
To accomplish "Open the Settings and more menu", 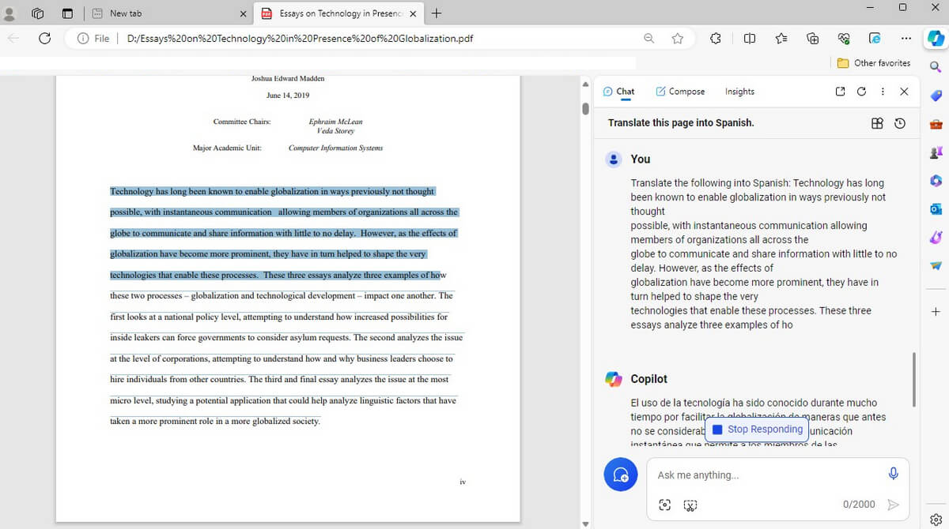I will pos(906,38).
